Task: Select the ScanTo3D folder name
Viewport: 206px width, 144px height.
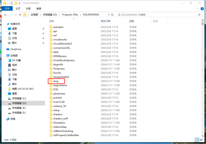Action: click(x=59, y=102)
